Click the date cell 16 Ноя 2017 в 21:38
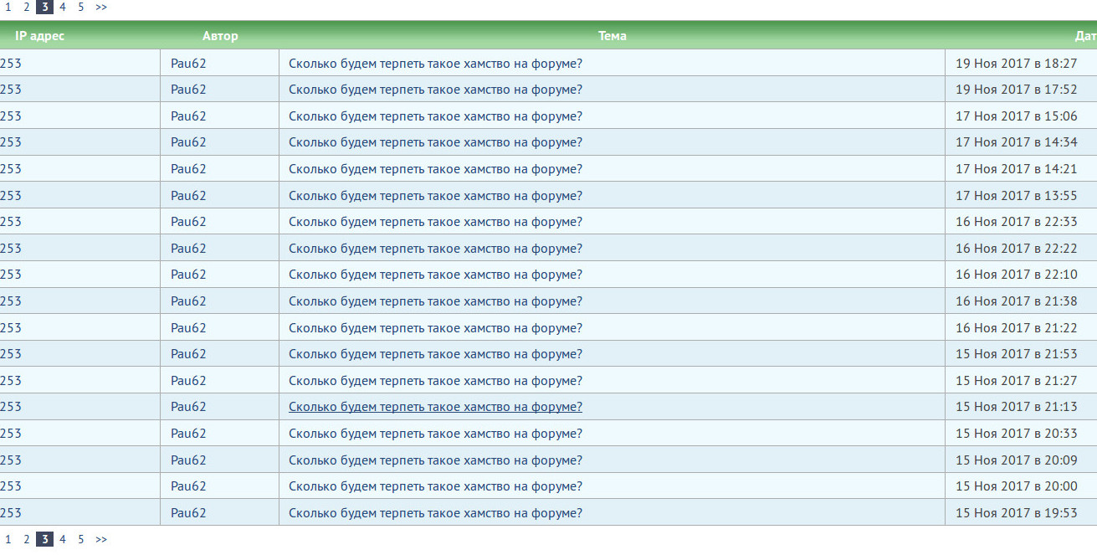Screen dimensions: 1097x555 1016,301
